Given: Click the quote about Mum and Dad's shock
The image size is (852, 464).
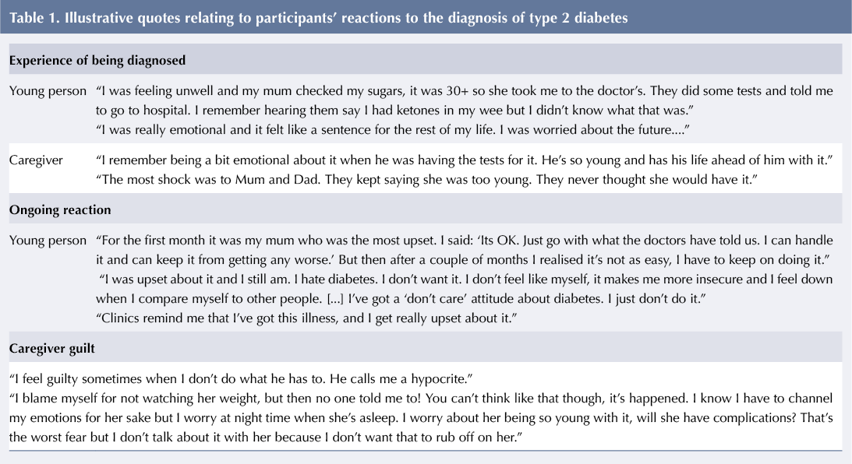Looking at the screenshot, I should pos(426,180).
